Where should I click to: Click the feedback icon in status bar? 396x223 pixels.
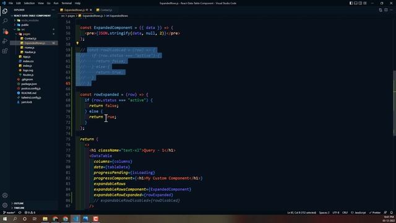tap(385, 212)
